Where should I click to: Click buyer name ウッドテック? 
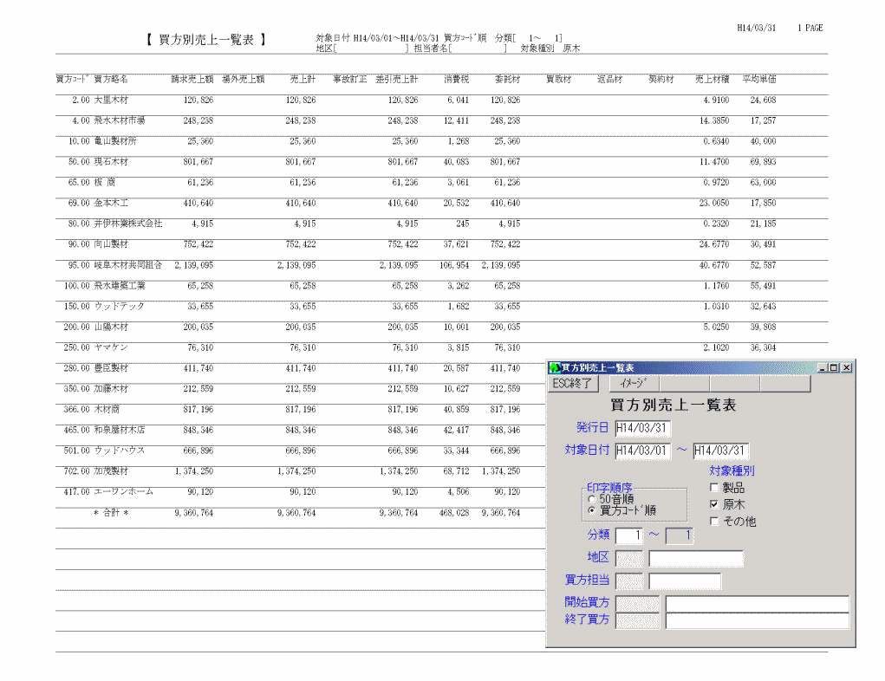coord(119,307)
